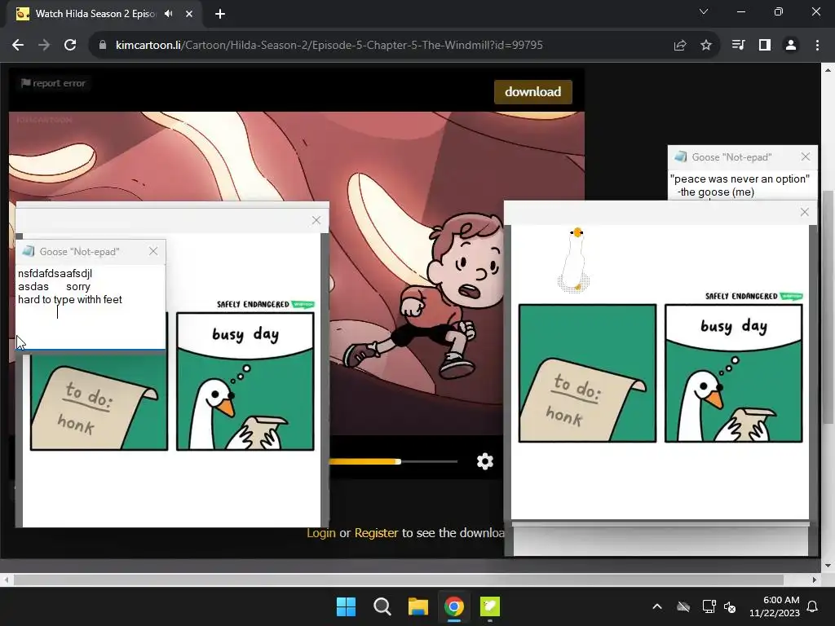Image resolution: width=835 pixels, height=626 pixels.
Task: Bookmark this page with the star icon
Action: click(706, 46)
